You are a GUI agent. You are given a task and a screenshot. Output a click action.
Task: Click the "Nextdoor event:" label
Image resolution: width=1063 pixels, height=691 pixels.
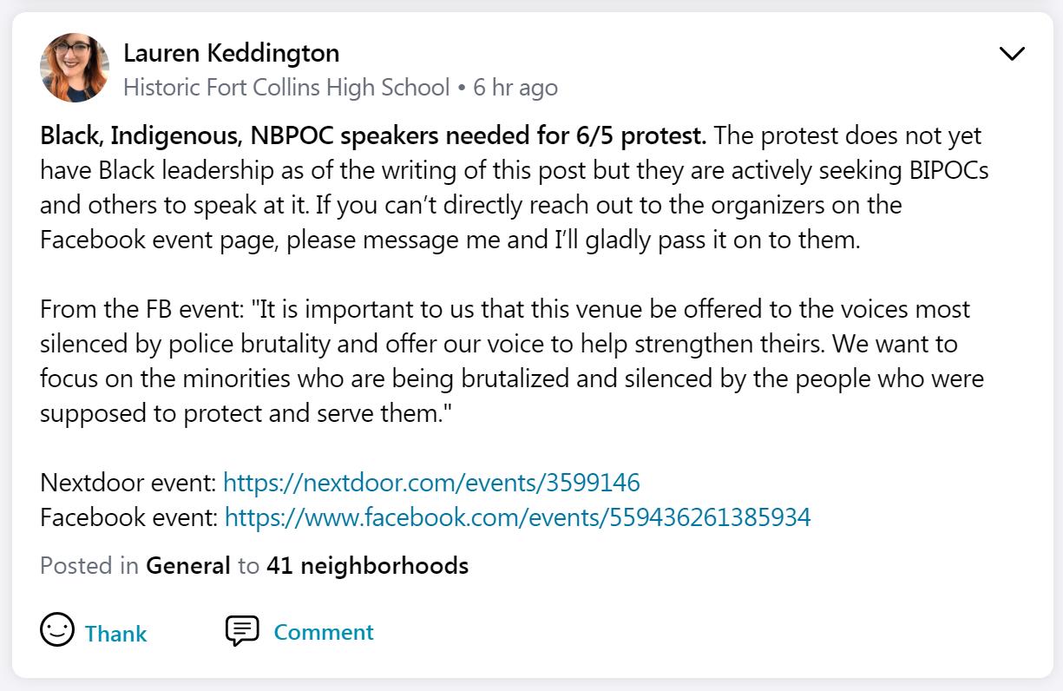[x=128, y=483]
